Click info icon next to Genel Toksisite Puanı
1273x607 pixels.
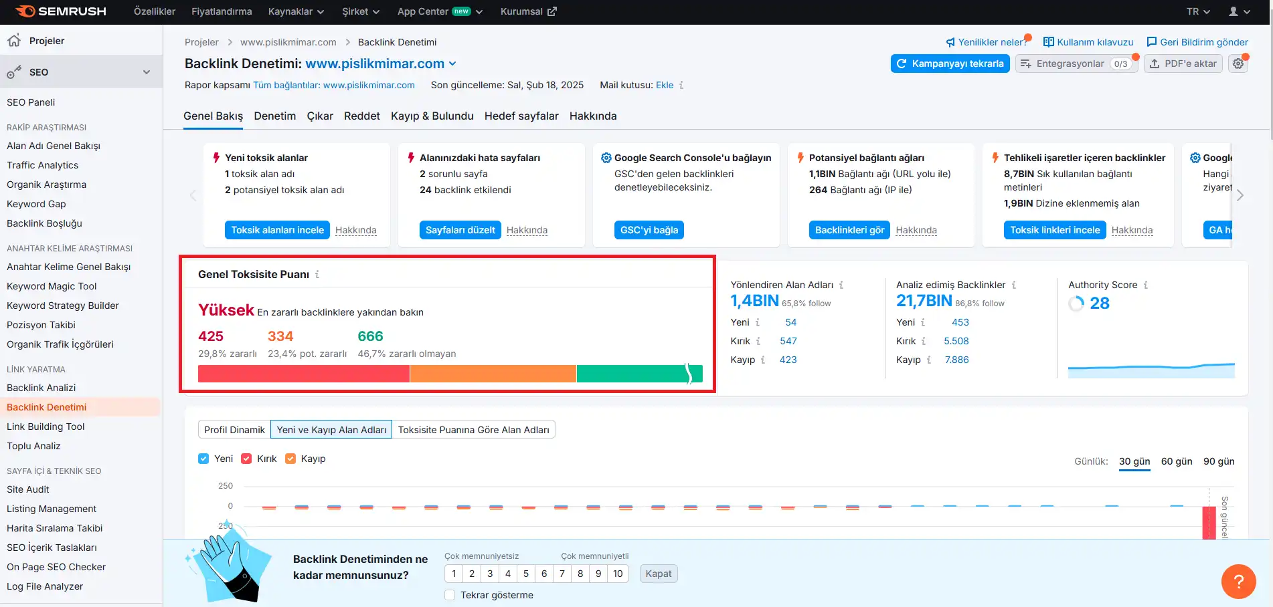click(x=317, y=275)
